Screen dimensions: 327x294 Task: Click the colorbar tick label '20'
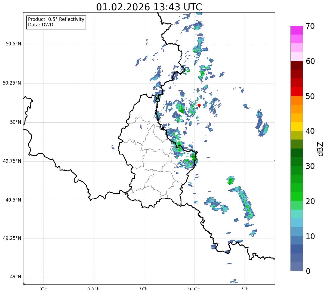pos(310,201)
